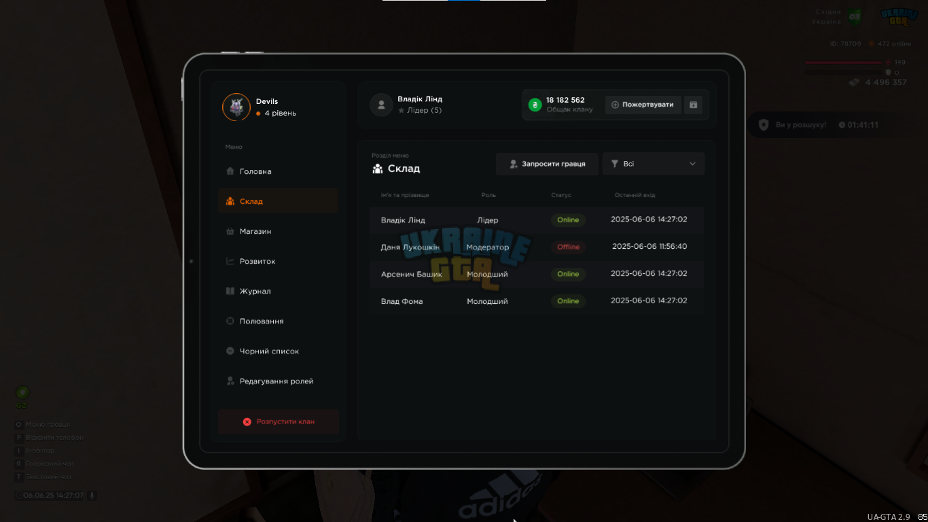Click the 472 online counter
The width and height of the screenshot is (928, 522).
click(x=894, y=43)
